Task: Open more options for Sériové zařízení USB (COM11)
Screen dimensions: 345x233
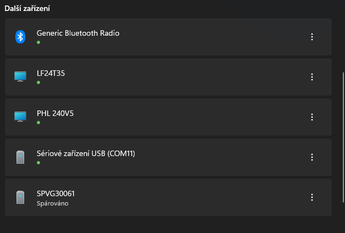Action: pyautogui.click(x=312, y=157)
